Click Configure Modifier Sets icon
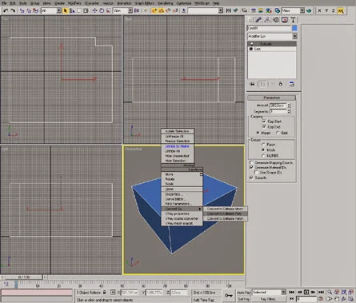356x303 pixels. pos(292,84)
